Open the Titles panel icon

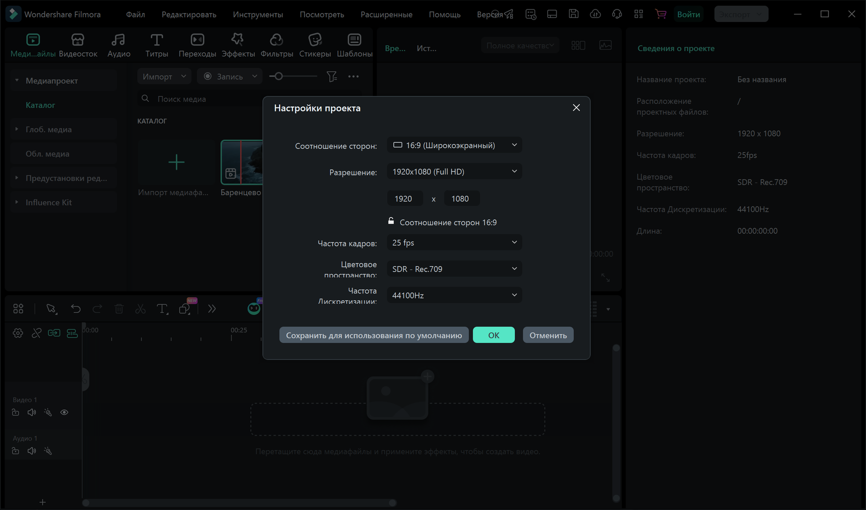pos(156,40)
